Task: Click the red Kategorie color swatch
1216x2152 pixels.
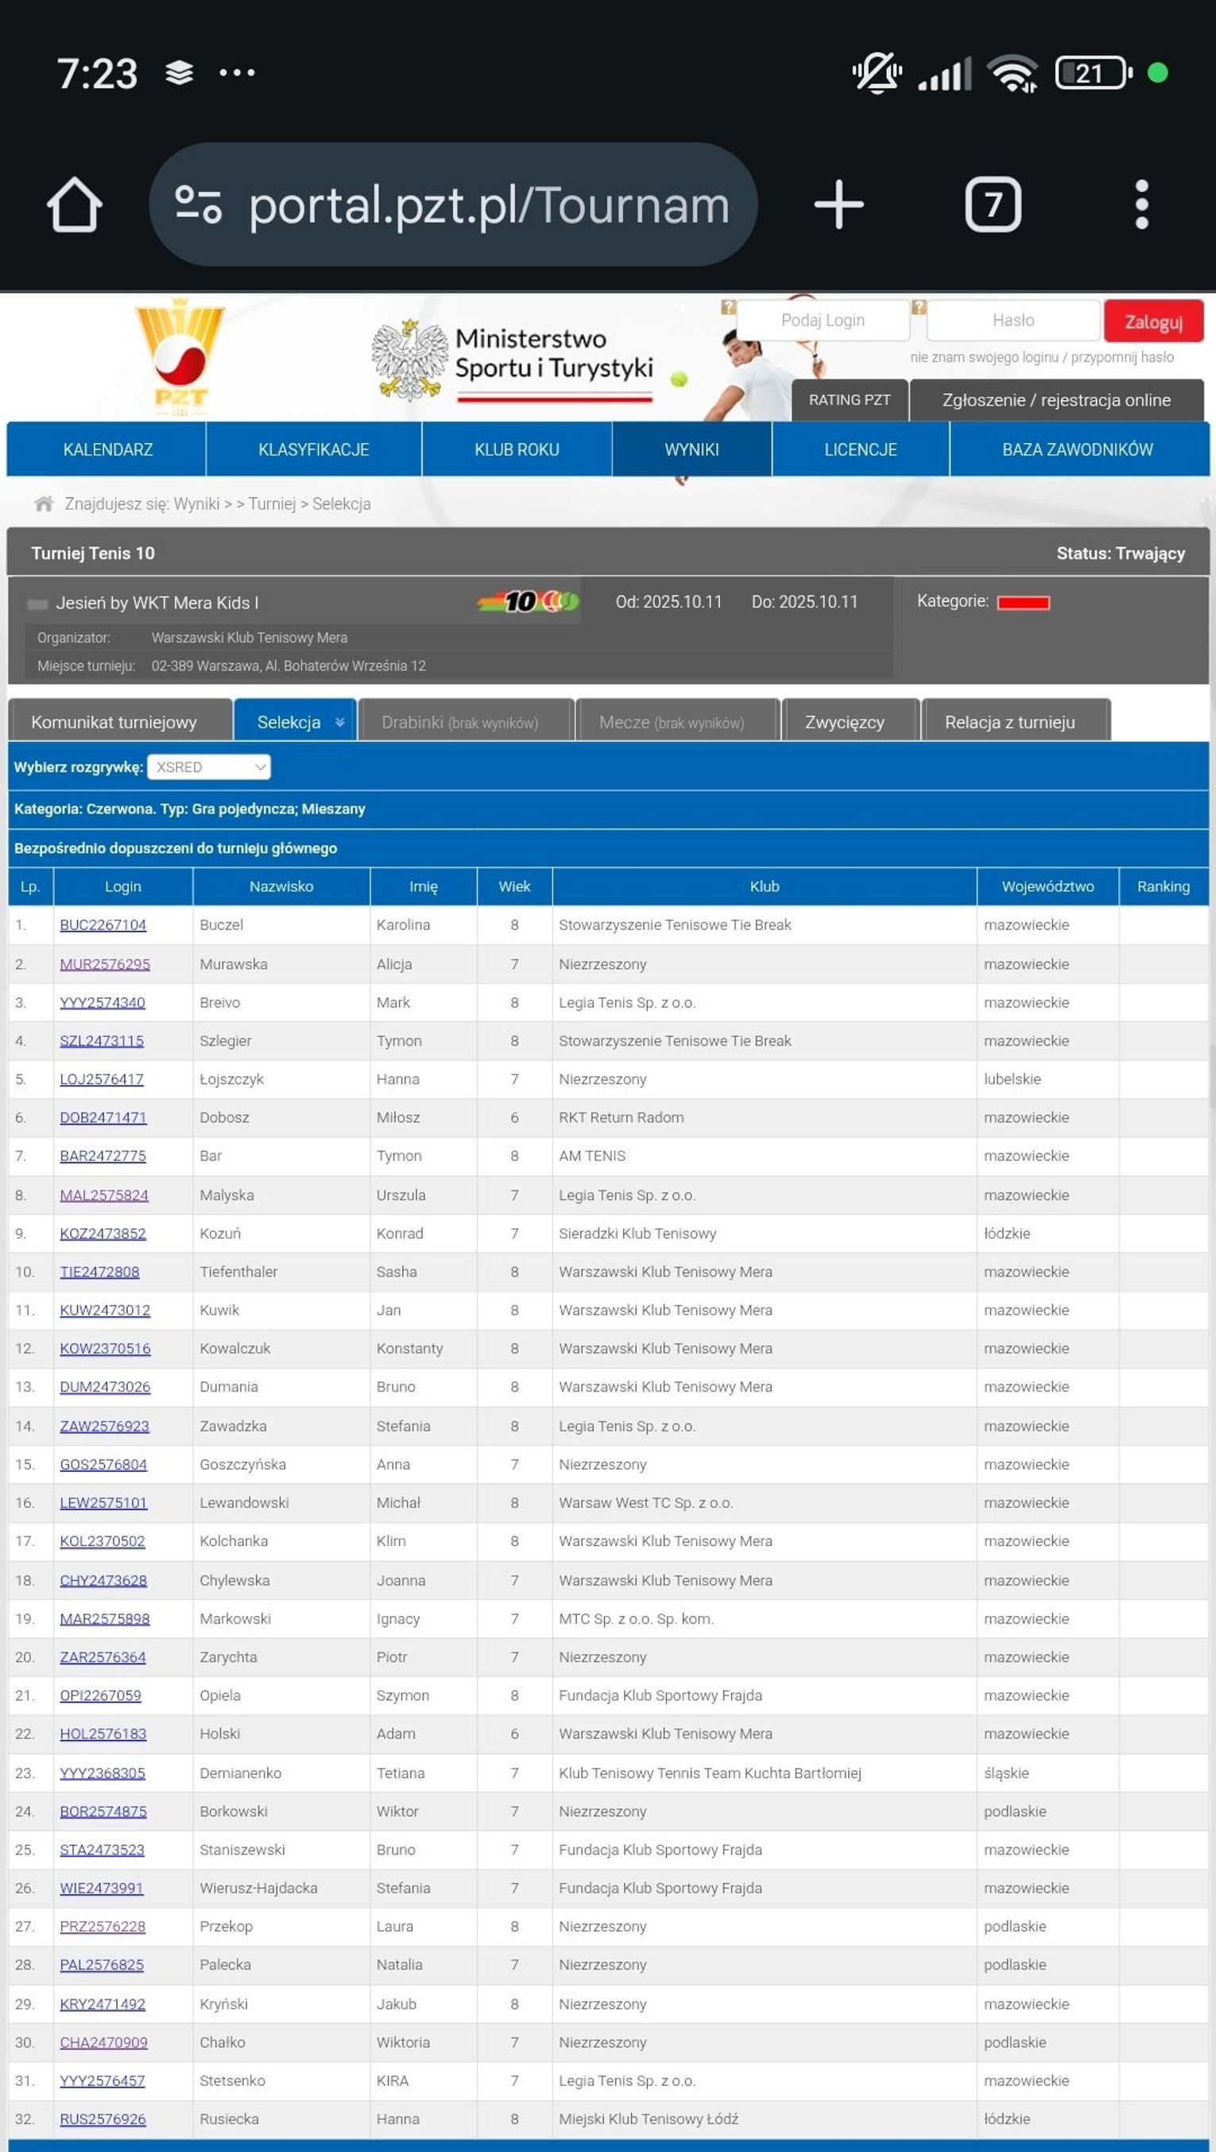Action: 1023,602
